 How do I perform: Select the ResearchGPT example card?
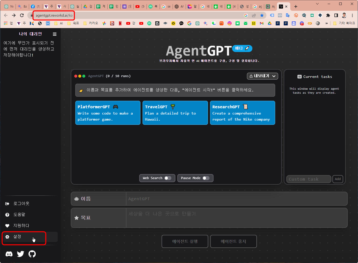point(242,113)
